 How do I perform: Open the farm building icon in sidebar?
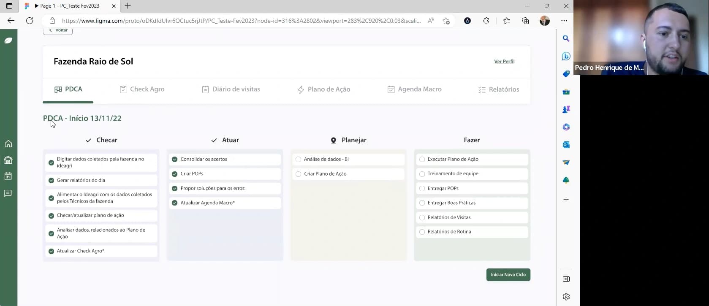pos(8,160)
